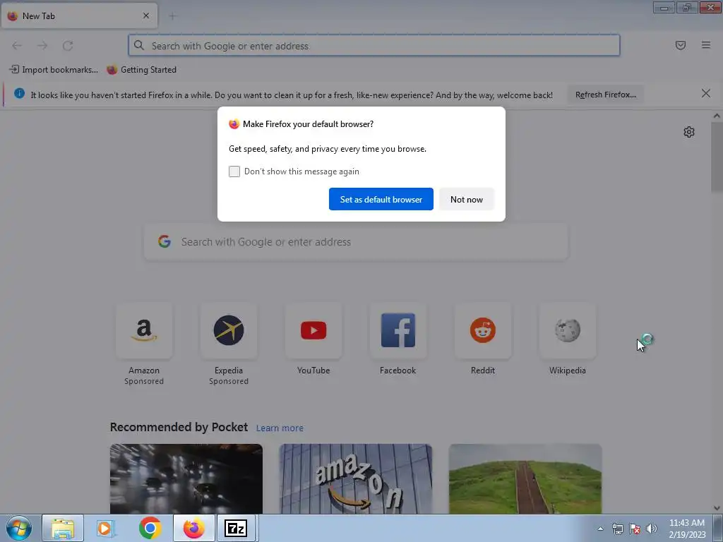Open the Reddit shortcut tile

pyautogui.click(x=483, y=330)
